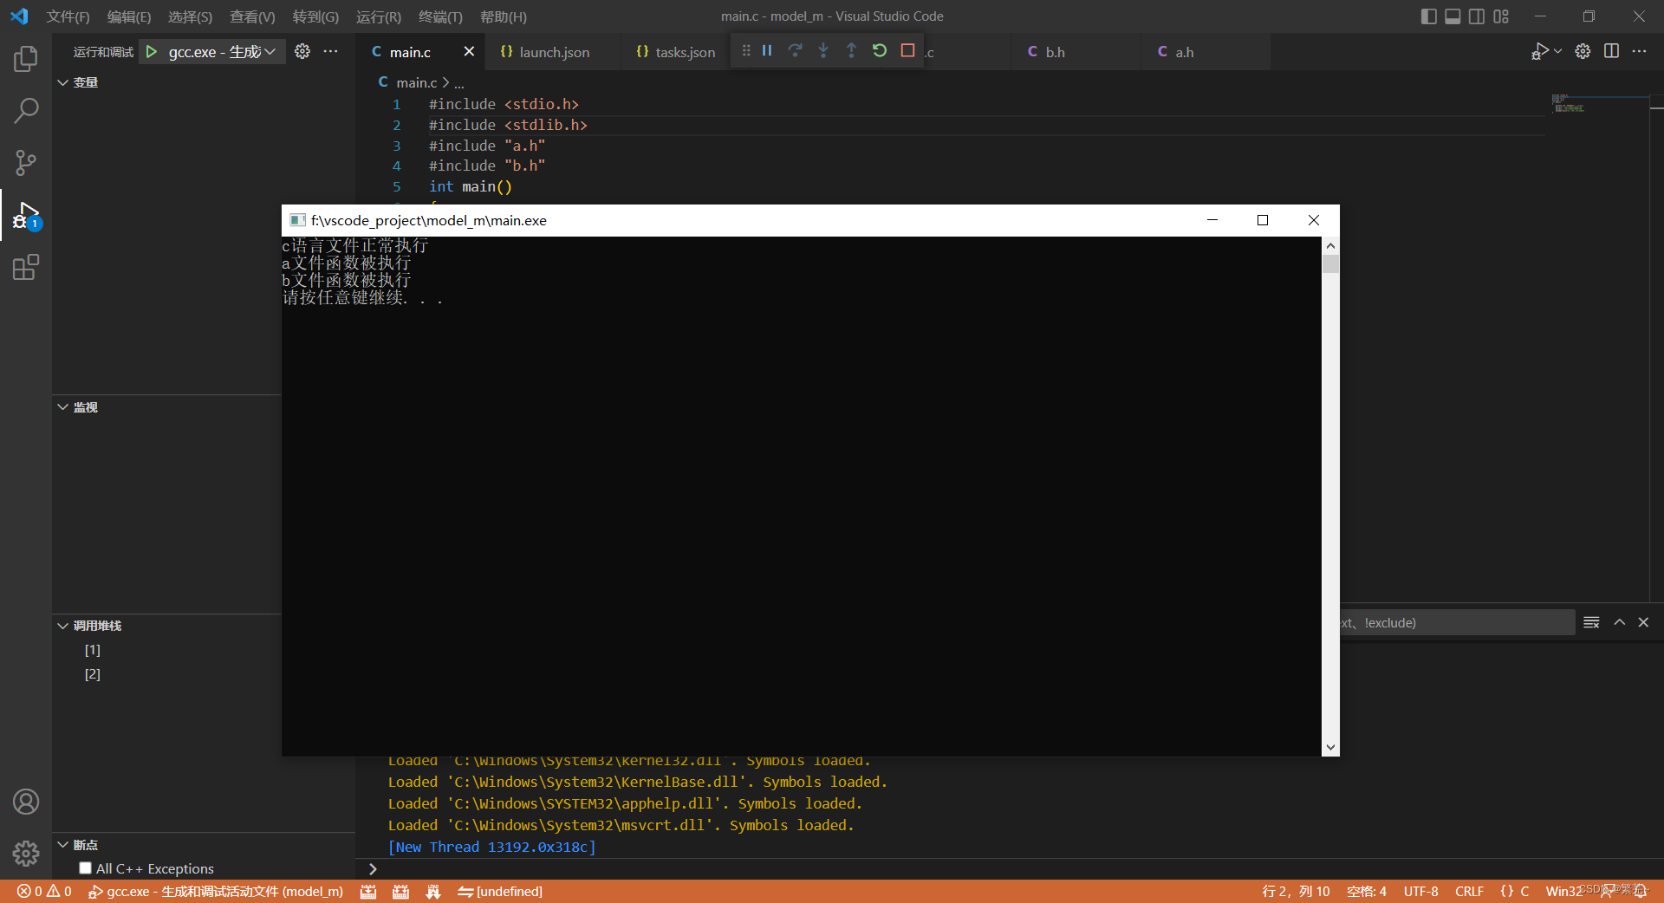Switch to the launch.json tab
1664x903 pixels.
[x=554, y=52]
